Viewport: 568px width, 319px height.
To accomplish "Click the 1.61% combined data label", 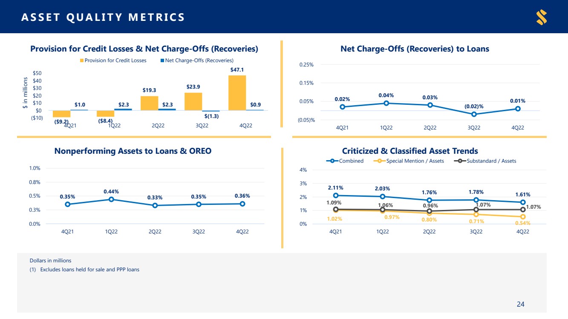I will click(x=522, y=195).
